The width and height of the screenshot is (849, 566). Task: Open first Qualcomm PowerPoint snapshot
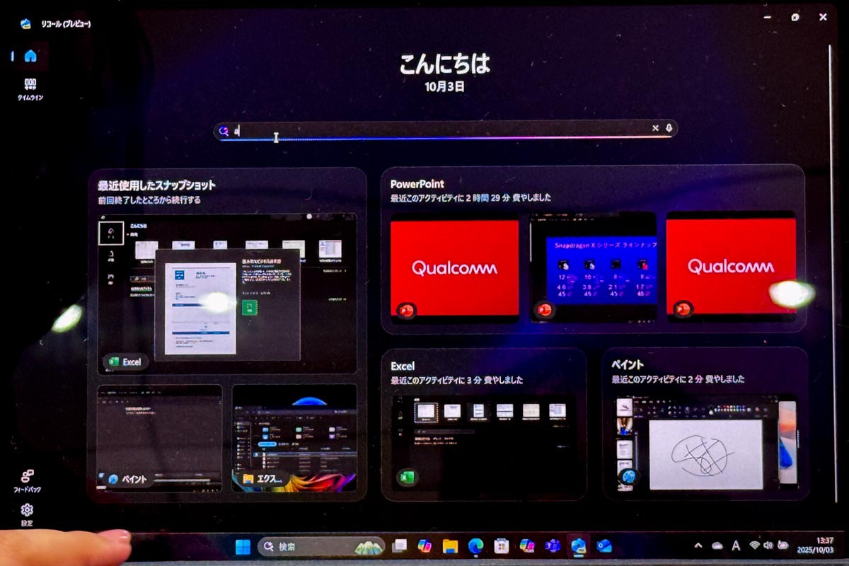(455, 268)
